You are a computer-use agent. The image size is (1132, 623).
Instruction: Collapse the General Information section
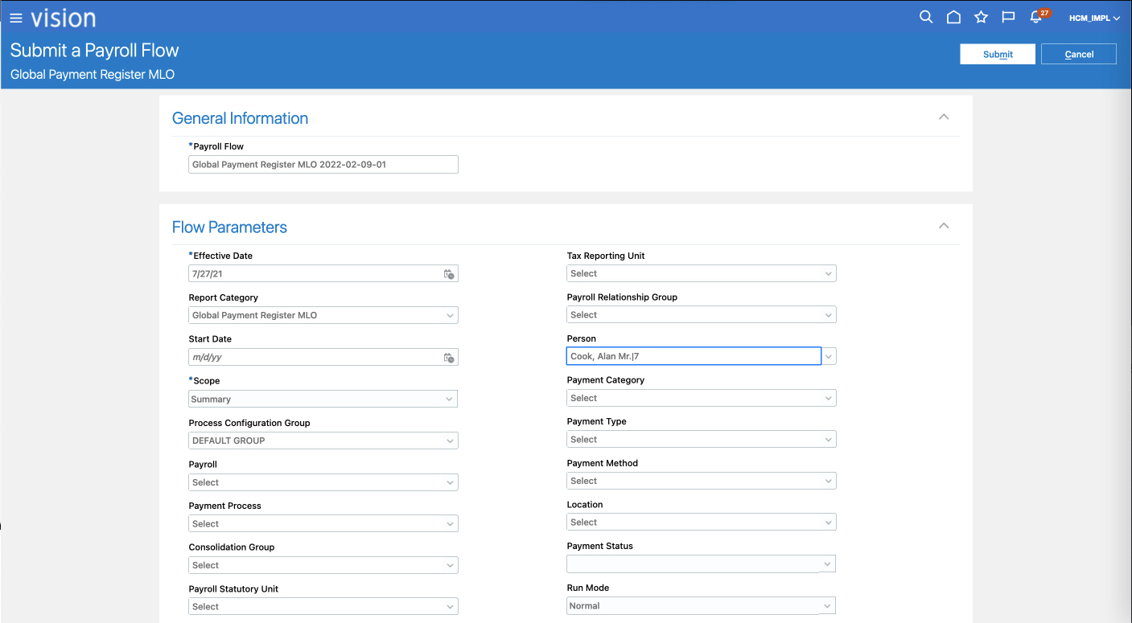(x=944, y=117)
